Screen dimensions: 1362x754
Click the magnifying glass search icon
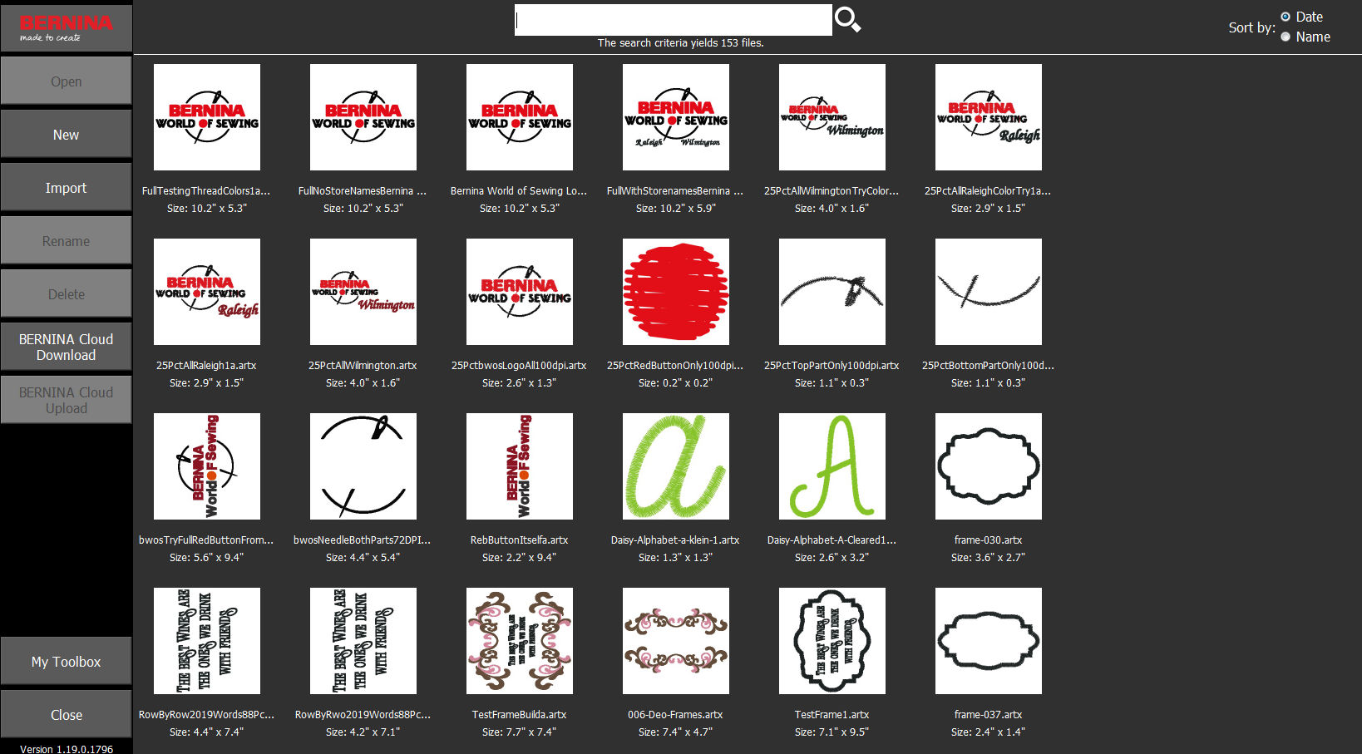coord(847,19)
